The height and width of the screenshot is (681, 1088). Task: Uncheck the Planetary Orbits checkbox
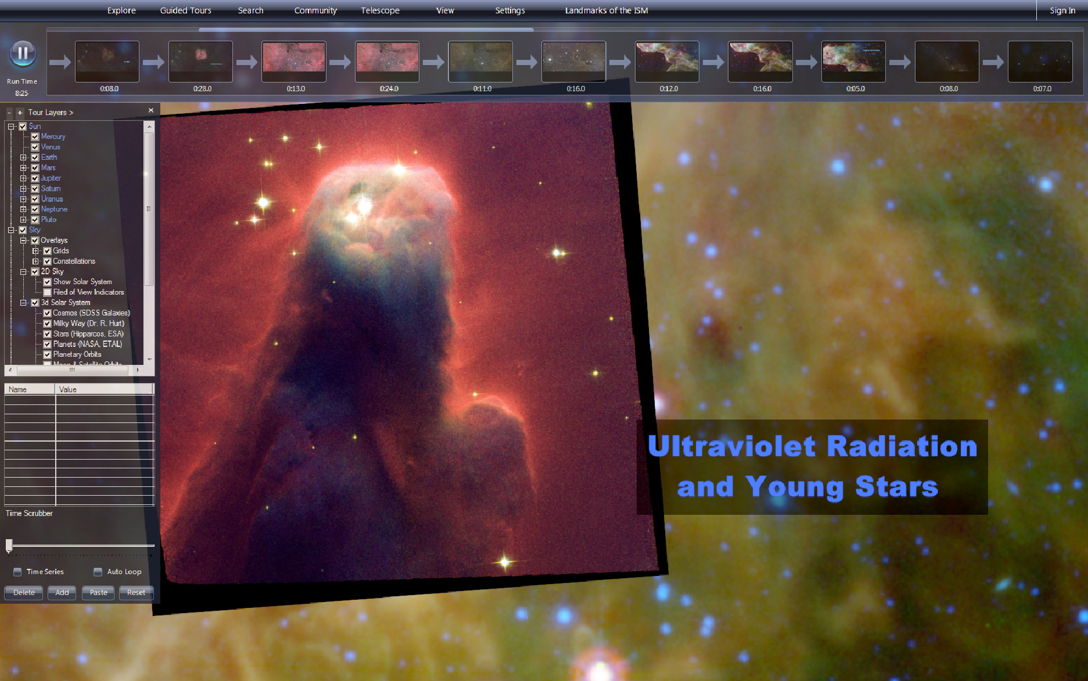[48, 354]
